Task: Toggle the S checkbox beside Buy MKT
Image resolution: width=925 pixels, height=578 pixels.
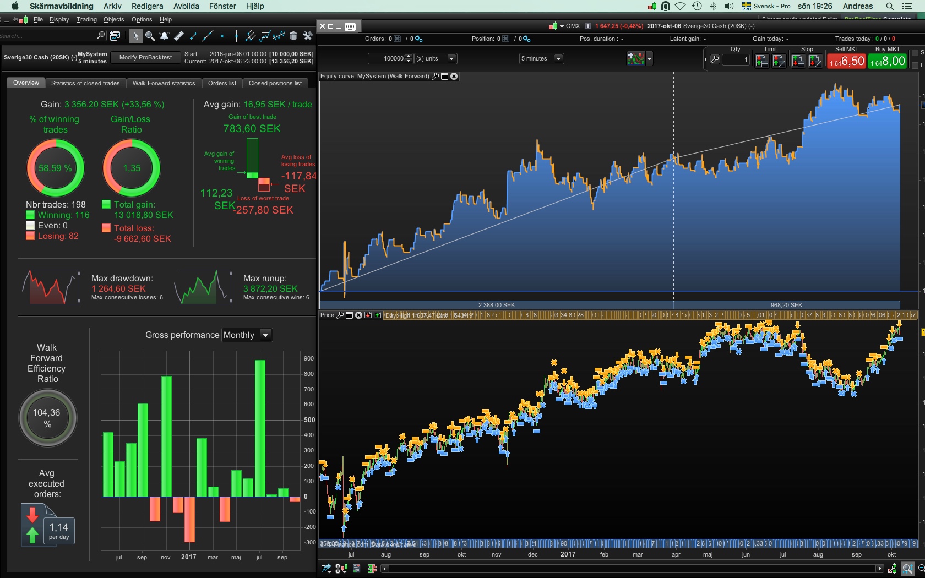Action: [x=915, y=53]
